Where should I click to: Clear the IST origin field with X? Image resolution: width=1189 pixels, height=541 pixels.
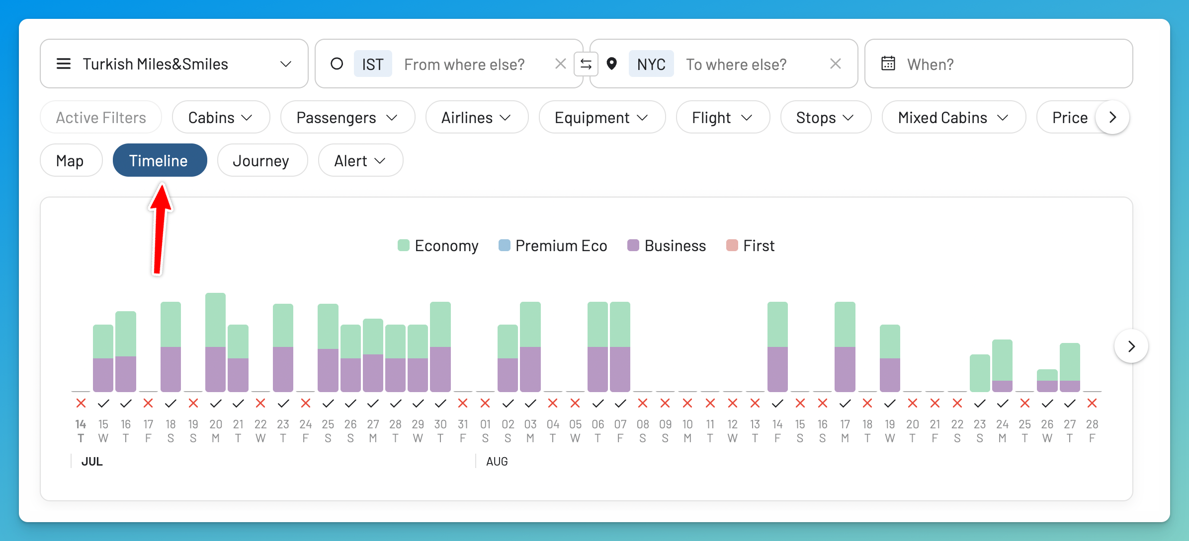pos(560,64)
